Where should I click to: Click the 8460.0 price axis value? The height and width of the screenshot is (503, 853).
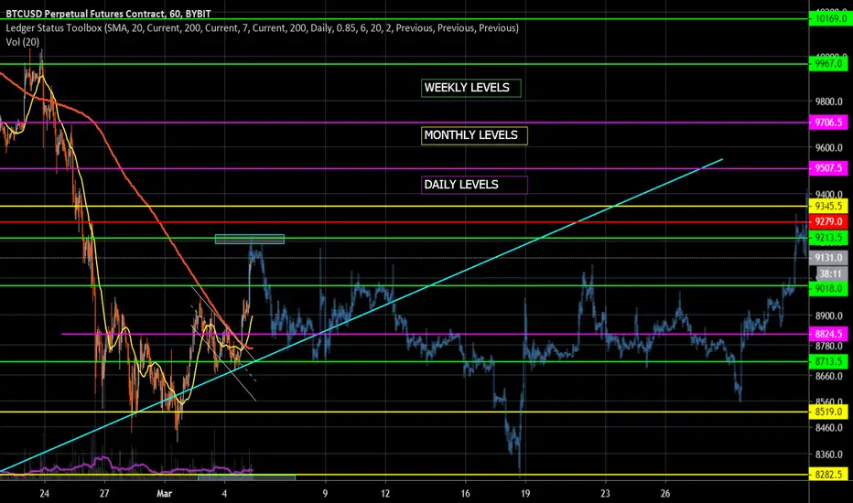click(x=828, y=428)
